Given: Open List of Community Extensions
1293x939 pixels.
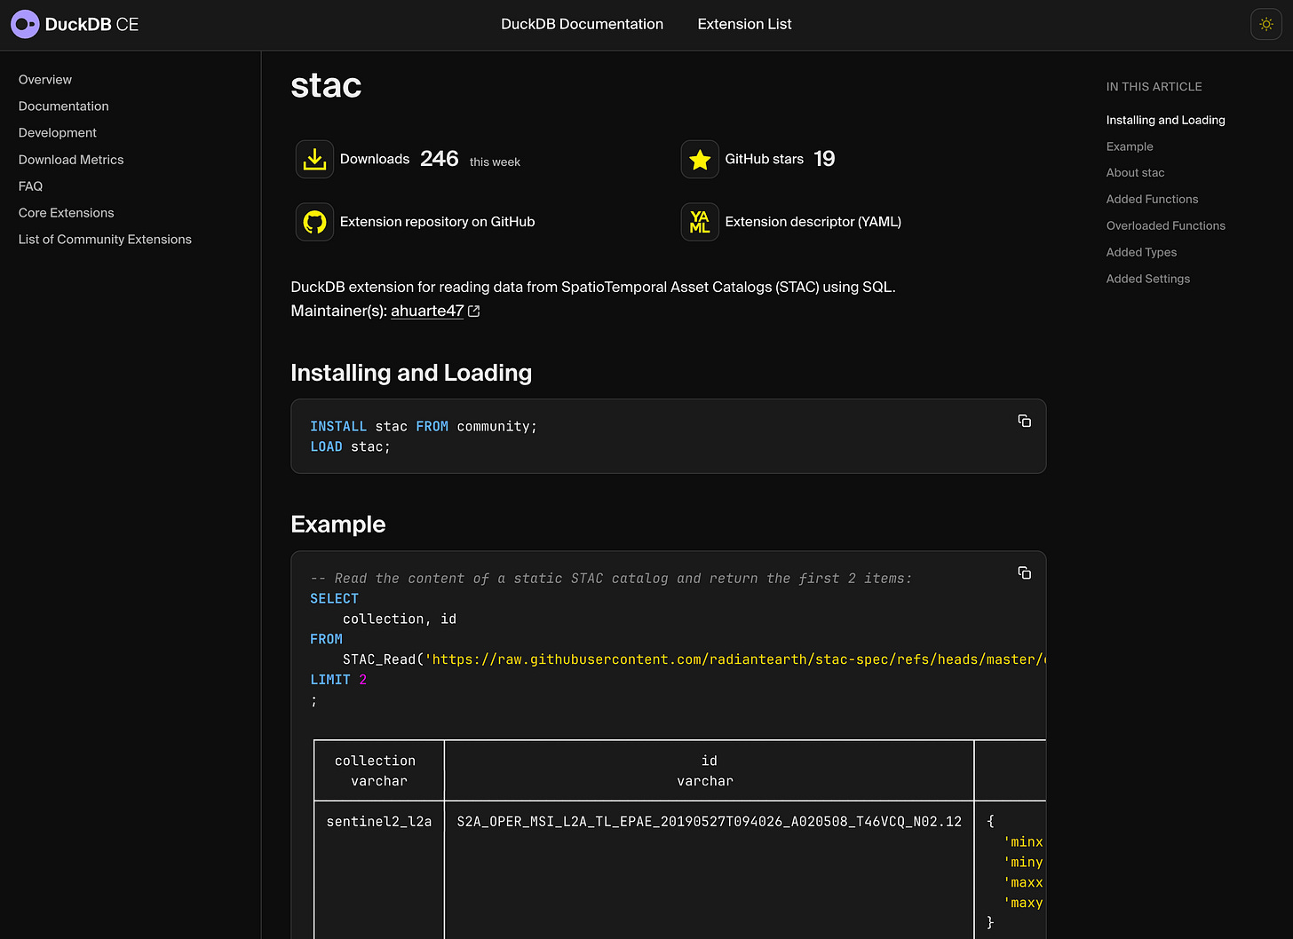Looking at the screenshot, I should 105,240.
